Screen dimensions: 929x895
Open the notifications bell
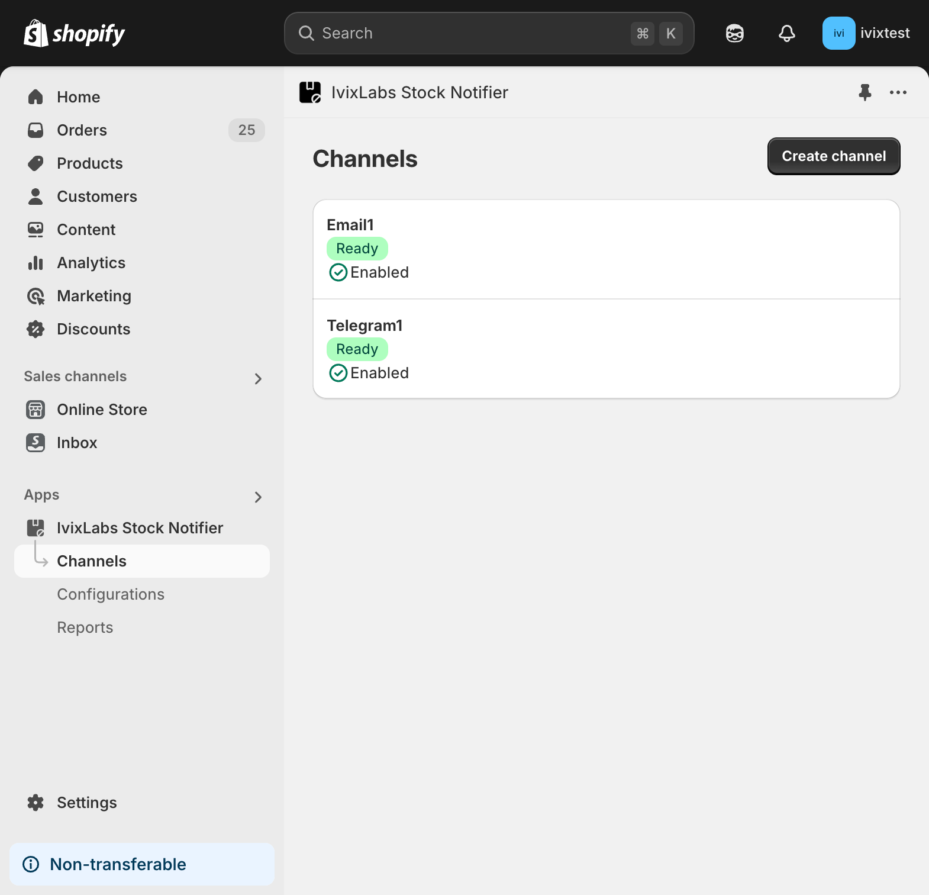tap(787, 33)
